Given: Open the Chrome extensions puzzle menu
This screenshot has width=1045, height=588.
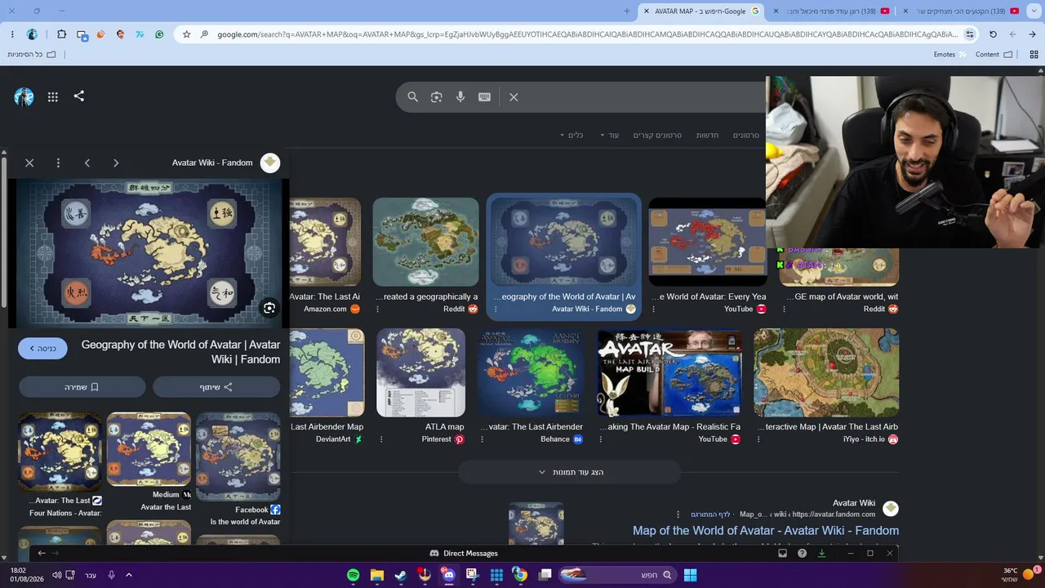Looking at the screenshot, I should click(x=62, y=34).
